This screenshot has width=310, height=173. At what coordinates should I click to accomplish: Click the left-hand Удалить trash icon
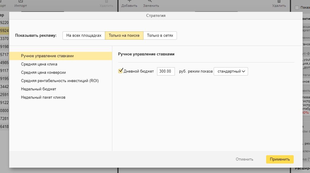pyautogui.click(x=106, y=1)
